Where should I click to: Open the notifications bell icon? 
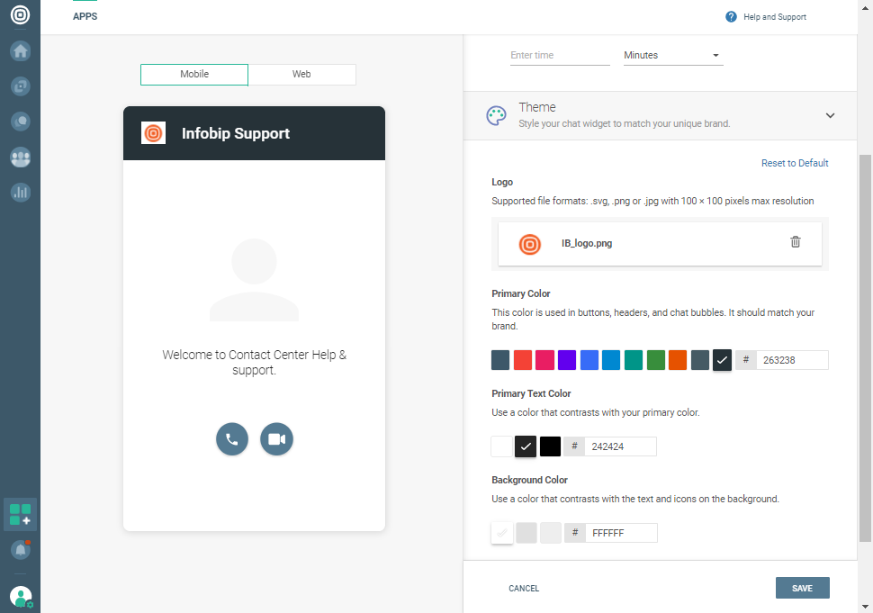tap(20, 549)
